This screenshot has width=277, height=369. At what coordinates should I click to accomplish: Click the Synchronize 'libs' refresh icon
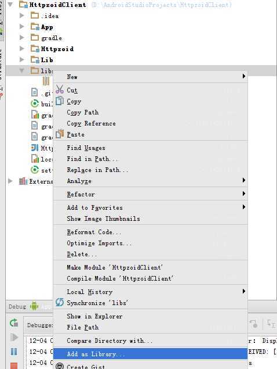(x=60, y=302)
